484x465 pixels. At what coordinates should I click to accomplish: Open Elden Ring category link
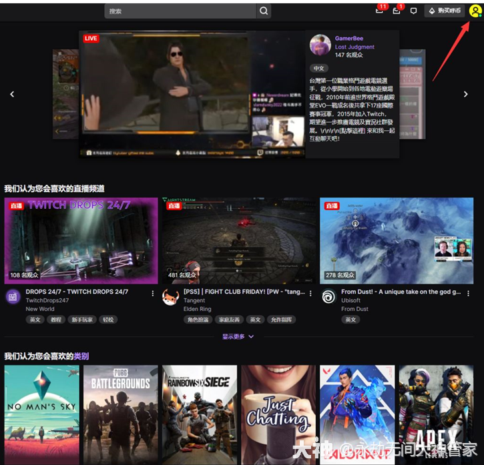[x=197, y=309]
